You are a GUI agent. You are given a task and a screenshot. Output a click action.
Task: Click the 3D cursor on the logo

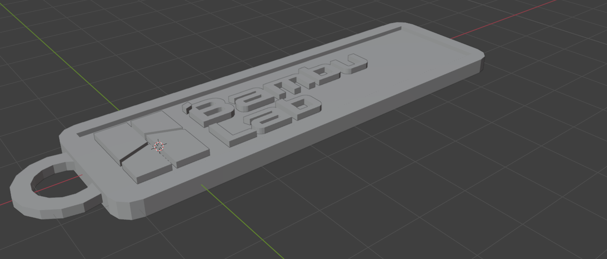click(x=159, y=146)
